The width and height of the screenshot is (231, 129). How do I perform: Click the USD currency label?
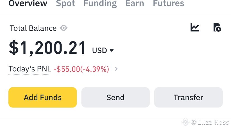100,51
